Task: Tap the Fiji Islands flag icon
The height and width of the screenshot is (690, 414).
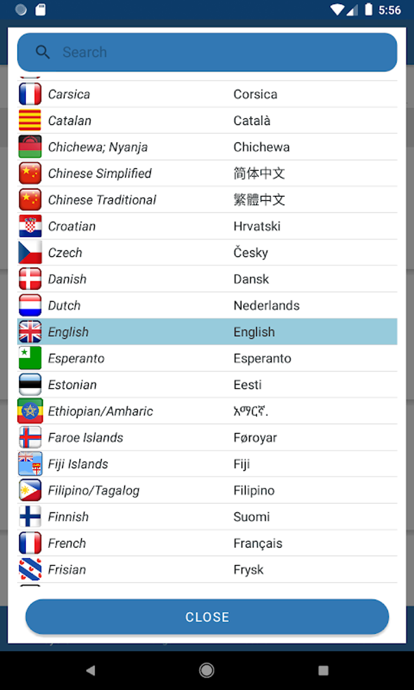Action: pyautogui.click(x=30, y=464)
